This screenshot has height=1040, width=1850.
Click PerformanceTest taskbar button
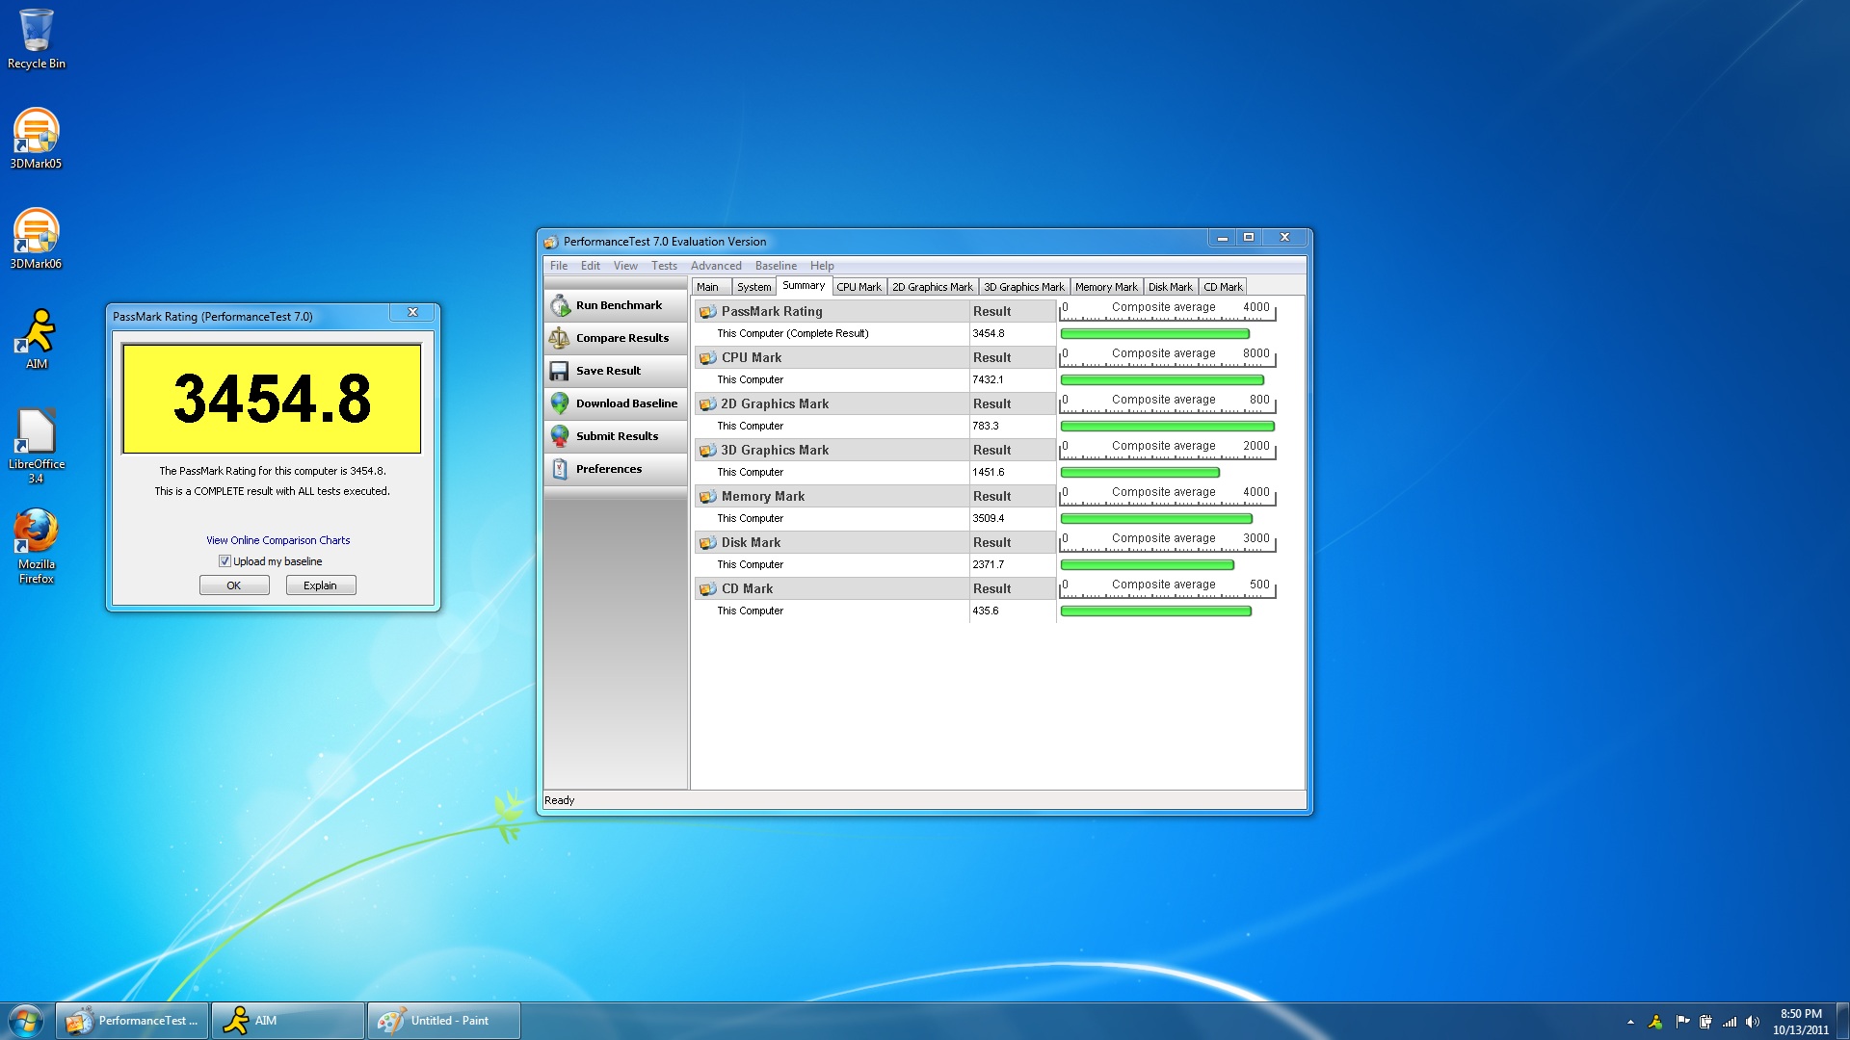132,1021
